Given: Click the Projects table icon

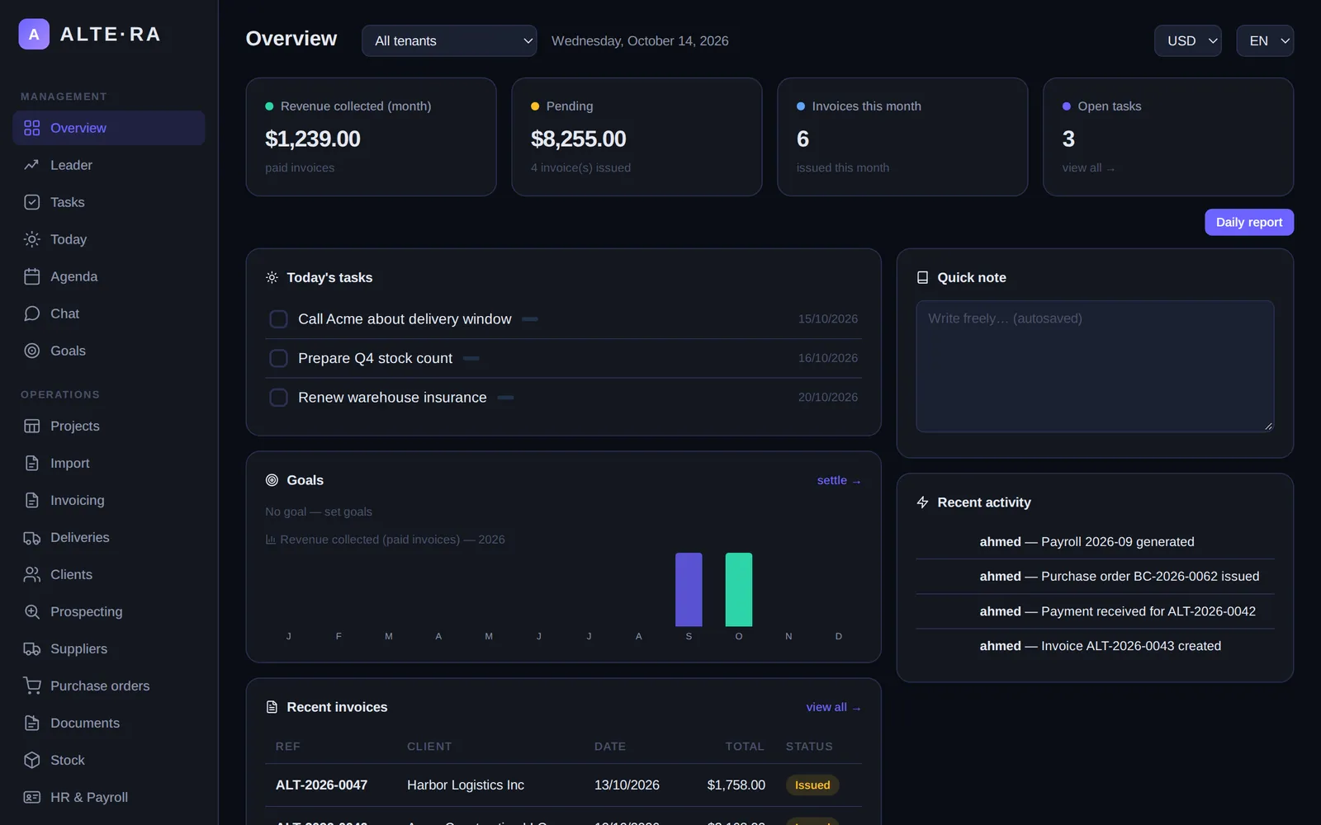Looking at the screenshot, I should (31, 426).
